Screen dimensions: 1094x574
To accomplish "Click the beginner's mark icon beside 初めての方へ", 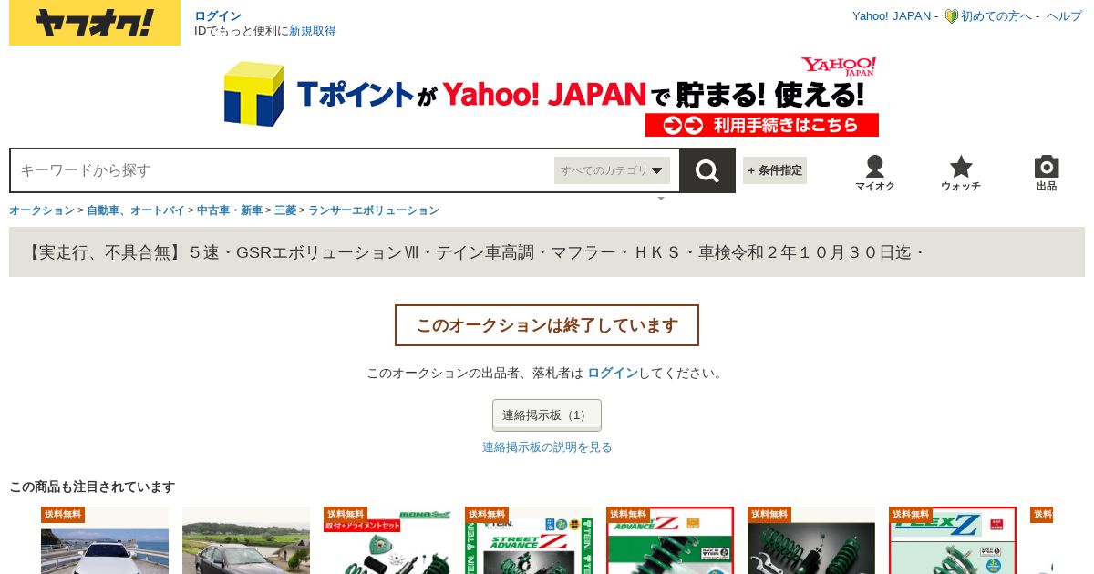I will pyautogui.click(x=951, y=16).
